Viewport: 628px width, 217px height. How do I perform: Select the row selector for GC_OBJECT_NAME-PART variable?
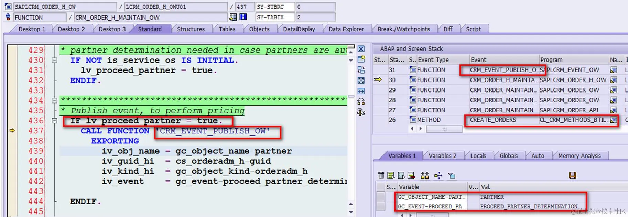(x=381, y=197)
